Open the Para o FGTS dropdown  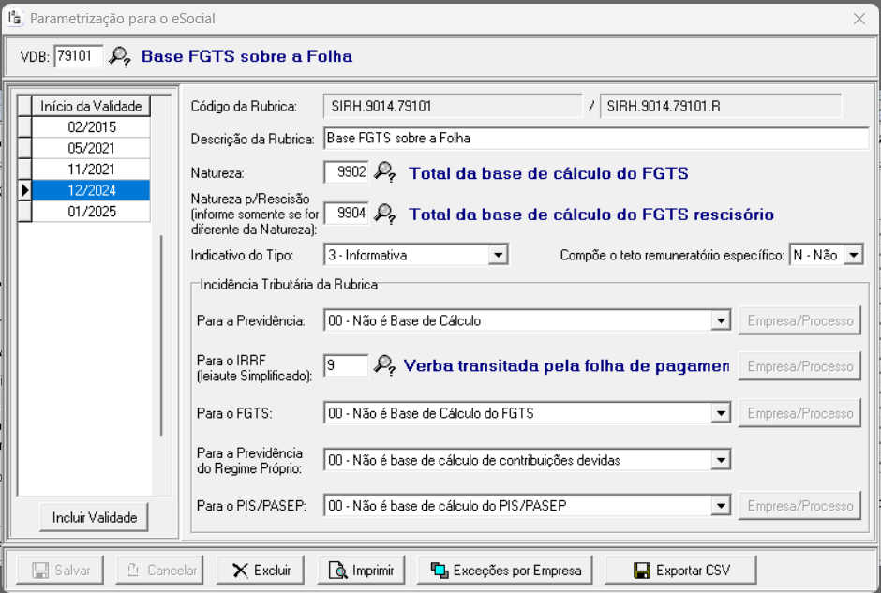tap(721, 413)
